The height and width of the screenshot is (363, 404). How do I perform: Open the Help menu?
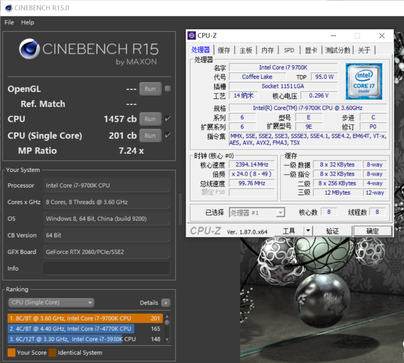(x=28, y=22)
